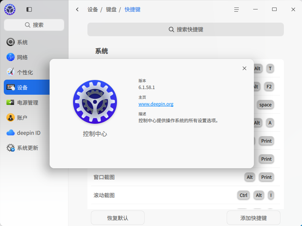Click the 添加快捷键 button
Screen dimensions: 302x226
[254, 218]
